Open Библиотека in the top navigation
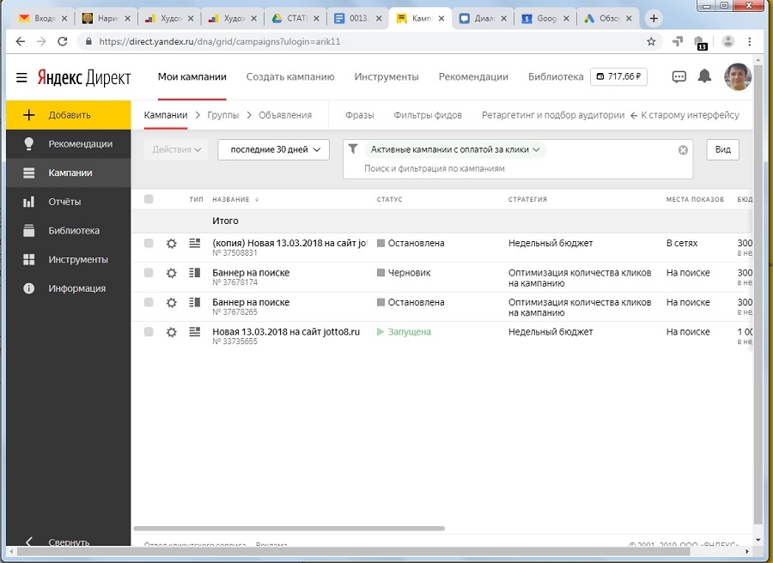Screen dimensions: 773x563 [x=556, y=77]
